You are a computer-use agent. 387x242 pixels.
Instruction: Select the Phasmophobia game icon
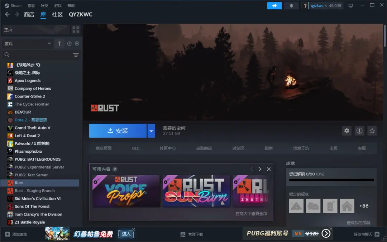coord(10,151)
